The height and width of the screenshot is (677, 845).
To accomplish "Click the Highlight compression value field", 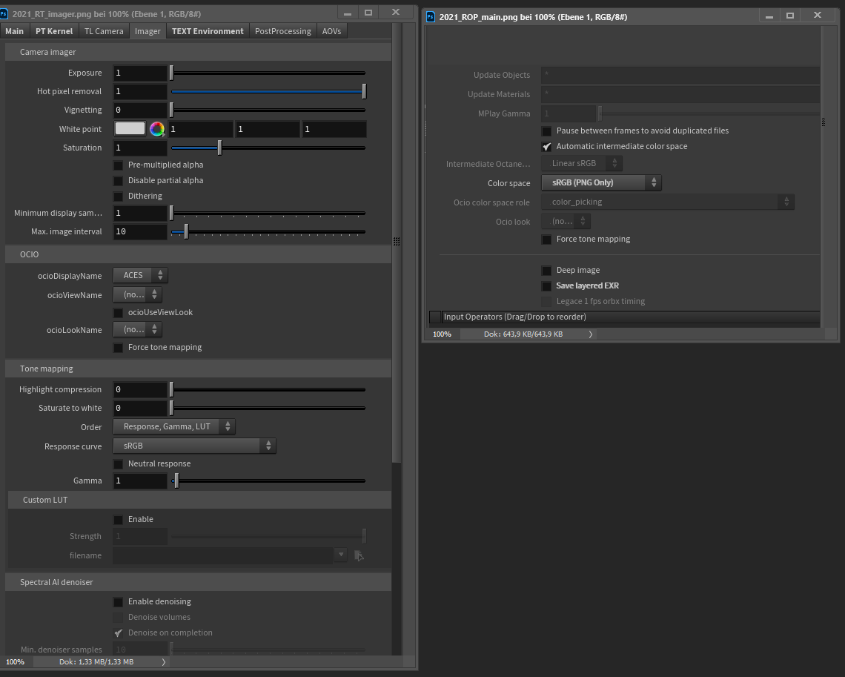I will coord(140,390).
